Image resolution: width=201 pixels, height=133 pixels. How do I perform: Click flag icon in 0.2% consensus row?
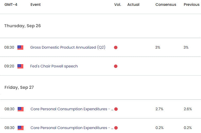(x=21, y=128)
